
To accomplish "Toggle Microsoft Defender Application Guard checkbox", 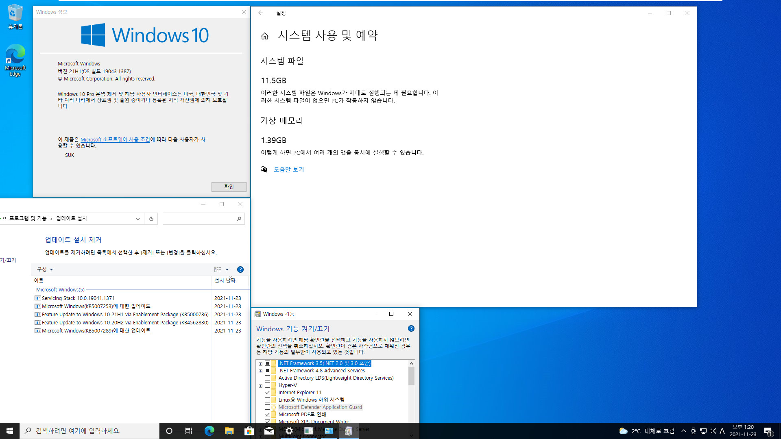I will tap(267, 407).
